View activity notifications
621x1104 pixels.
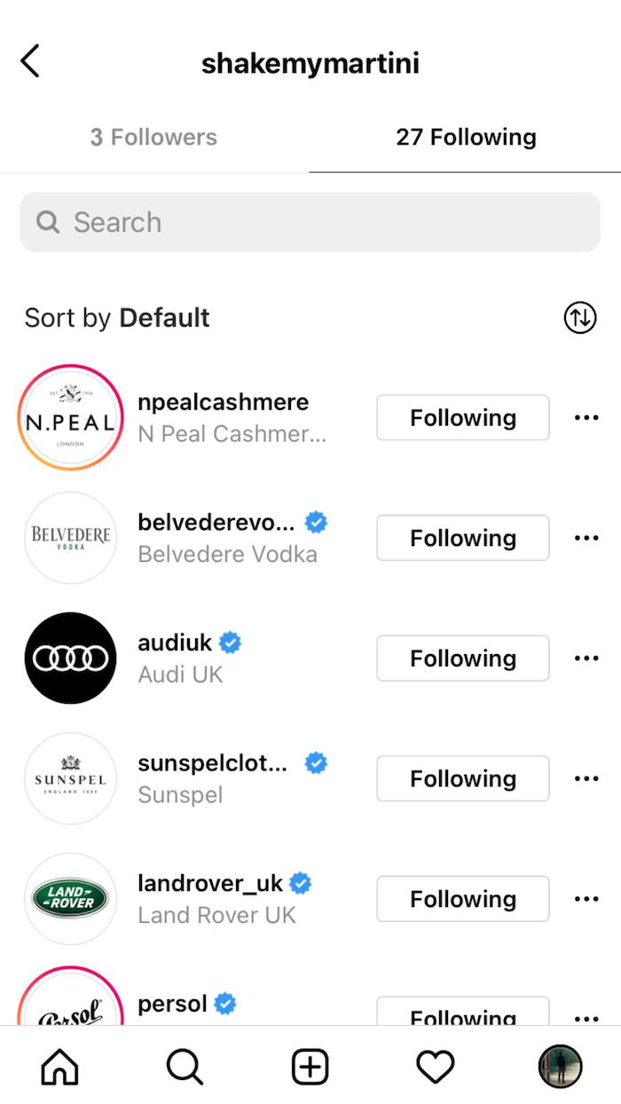coord(434,1067)
